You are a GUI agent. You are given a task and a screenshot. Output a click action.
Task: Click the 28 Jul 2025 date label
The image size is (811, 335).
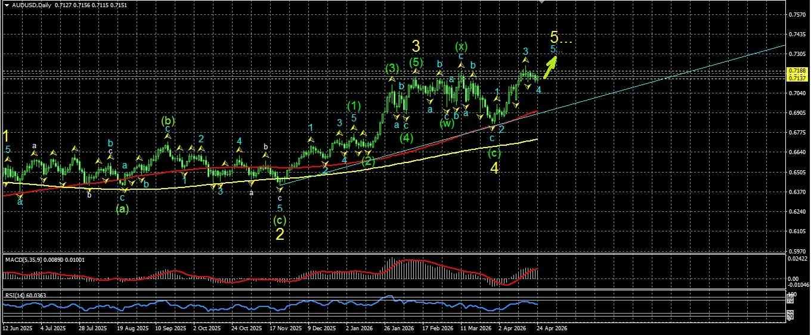94,328
